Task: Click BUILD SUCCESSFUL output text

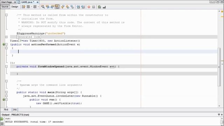Action: click(34, 122)
